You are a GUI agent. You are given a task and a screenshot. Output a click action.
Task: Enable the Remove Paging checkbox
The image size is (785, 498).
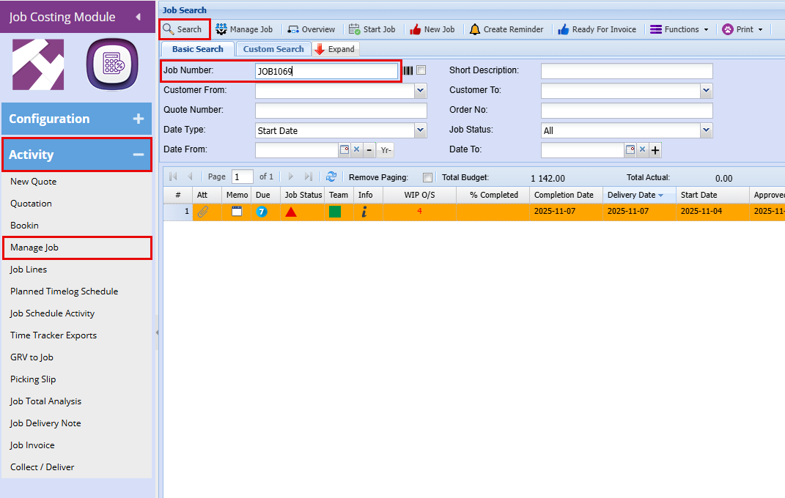428,177
